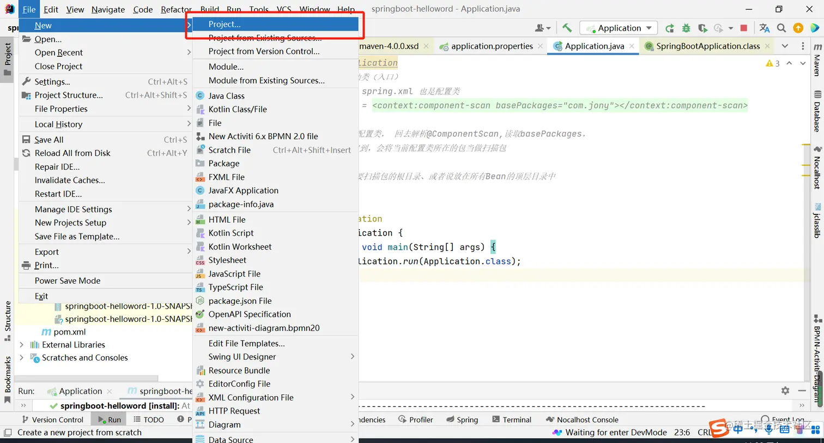Expand the New Projects Setup submenu
This screenshot has height=443, width=824.
point(105,223)
